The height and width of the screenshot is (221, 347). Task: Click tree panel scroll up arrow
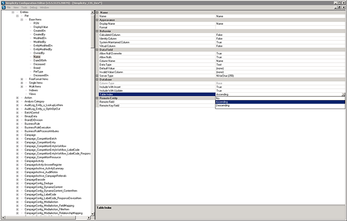[x=92, y=13]
